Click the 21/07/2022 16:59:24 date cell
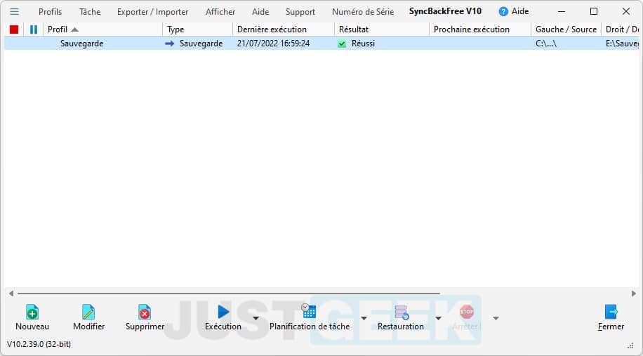Screen dimensions: 643x356 tap(273, 44)
